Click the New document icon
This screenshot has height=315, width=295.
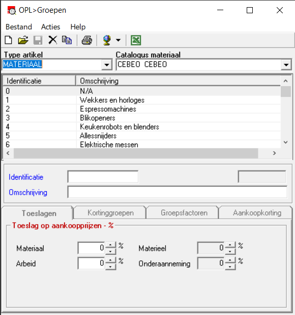(9, 40)
